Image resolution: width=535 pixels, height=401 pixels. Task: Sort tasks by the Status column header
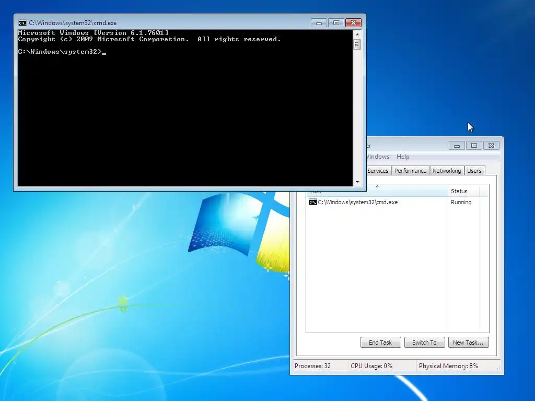463,191
